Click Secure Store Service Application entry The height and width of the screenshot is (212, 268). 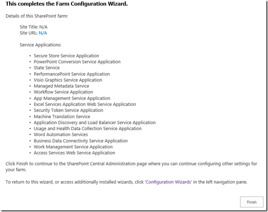(x=66, y=56)
